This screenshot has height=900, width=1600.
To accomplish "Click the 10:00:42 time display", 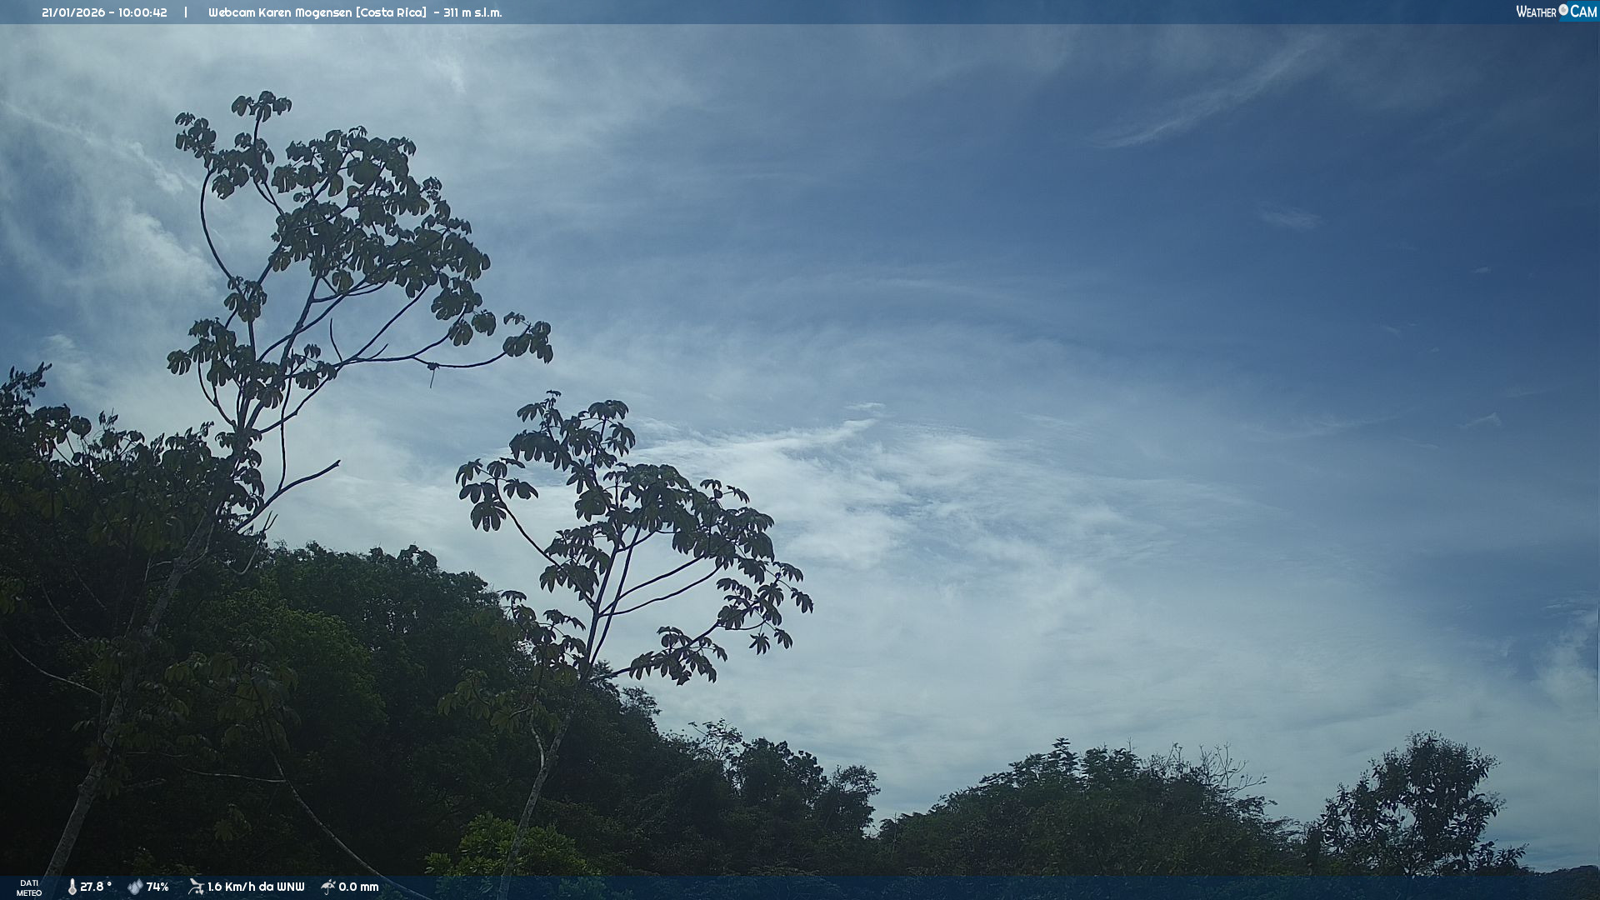I will click(x=142, y=12).
